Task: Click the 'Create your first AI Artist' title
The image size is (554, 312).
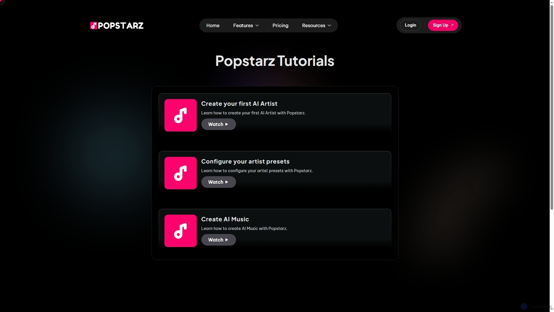Action: coord(239,104)
